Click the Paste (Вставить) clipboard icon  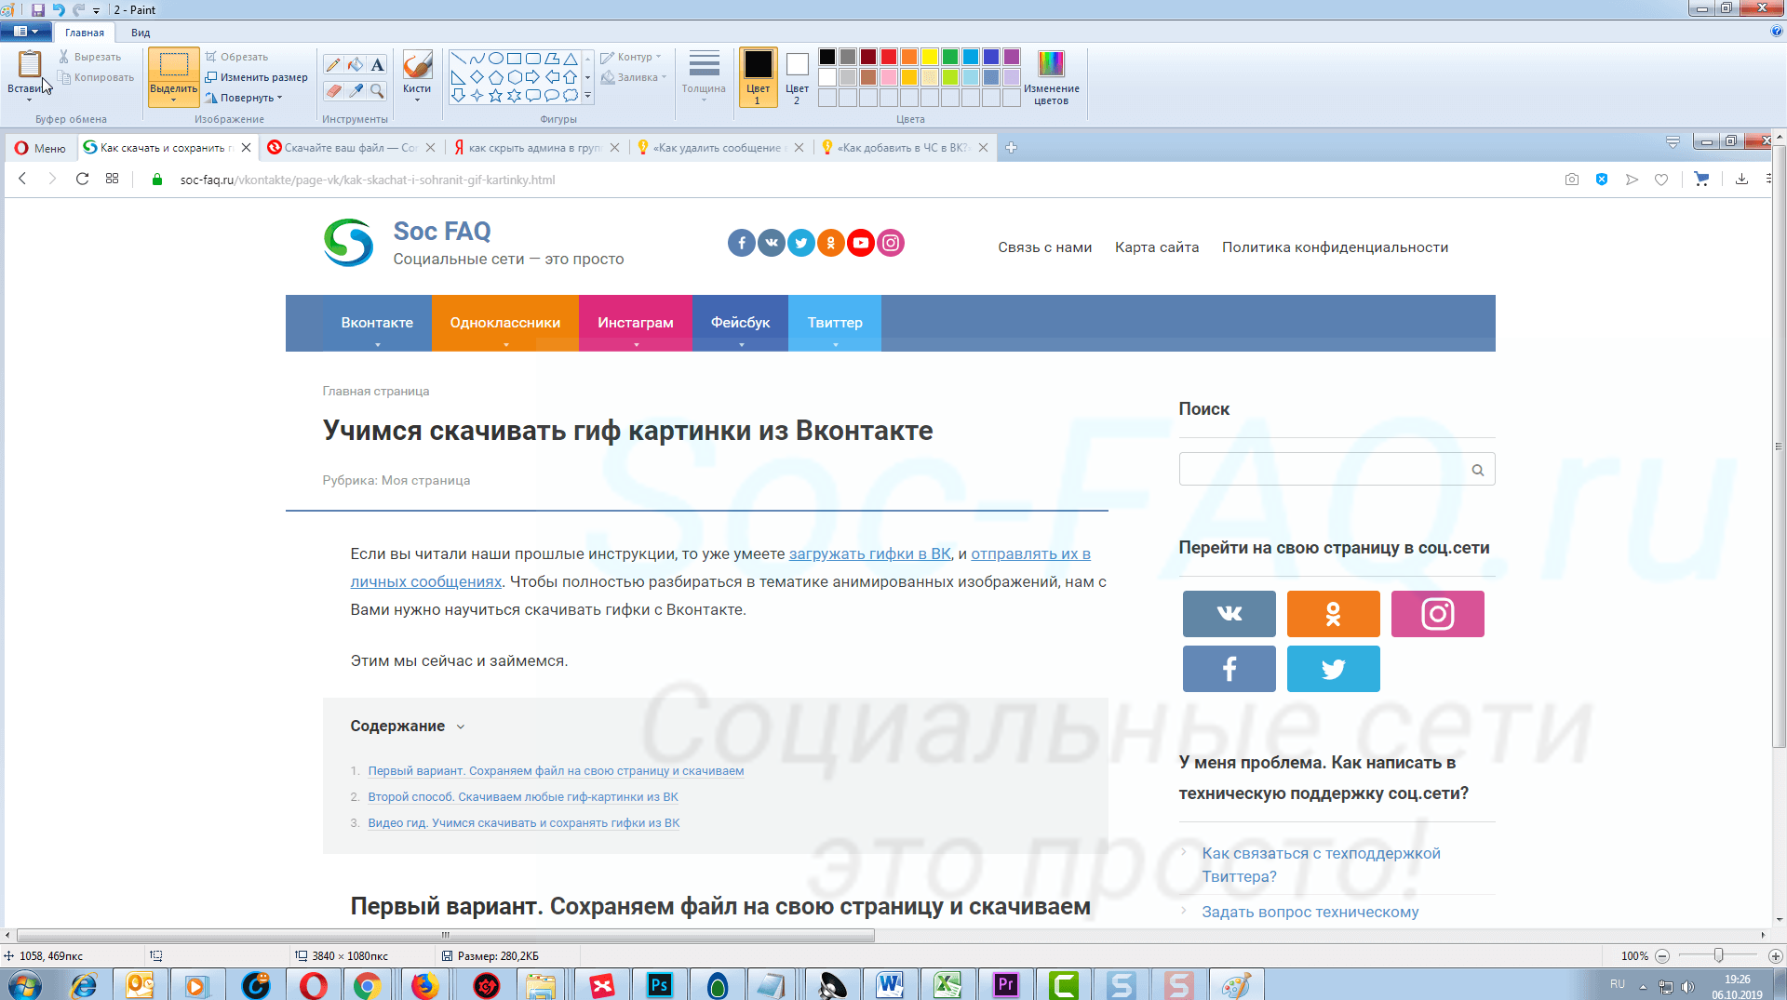(x=30, y=63)
